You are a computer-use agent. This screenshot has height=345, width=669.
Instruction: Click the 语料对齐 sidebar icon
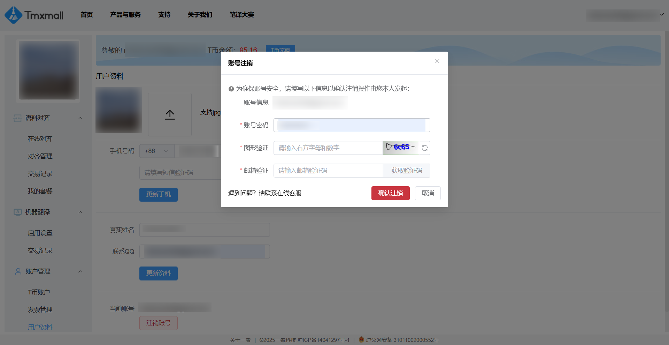coord(17,118)
